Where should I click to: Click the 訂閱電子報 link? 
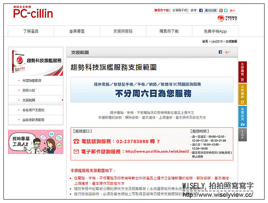[180, 10]
